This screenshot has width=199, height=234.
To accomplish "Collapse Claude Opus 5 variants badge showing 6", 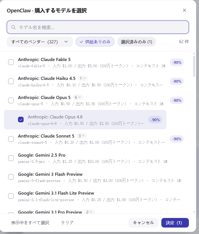I will pos(78,97).
